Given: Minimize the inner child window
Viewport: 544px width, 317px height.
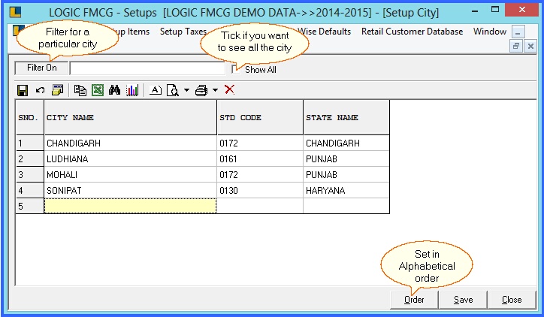Looking at the screenshot, I should click(518, 32).
